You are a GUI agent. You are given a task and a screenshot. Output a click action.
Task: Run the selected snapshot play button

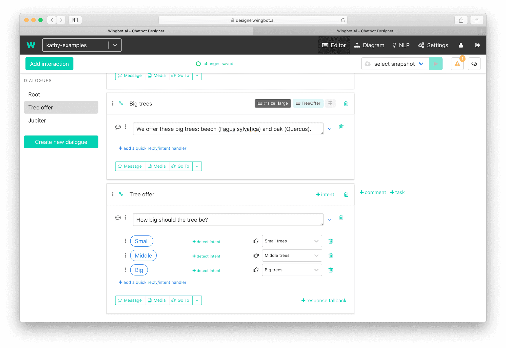[436, 64]
